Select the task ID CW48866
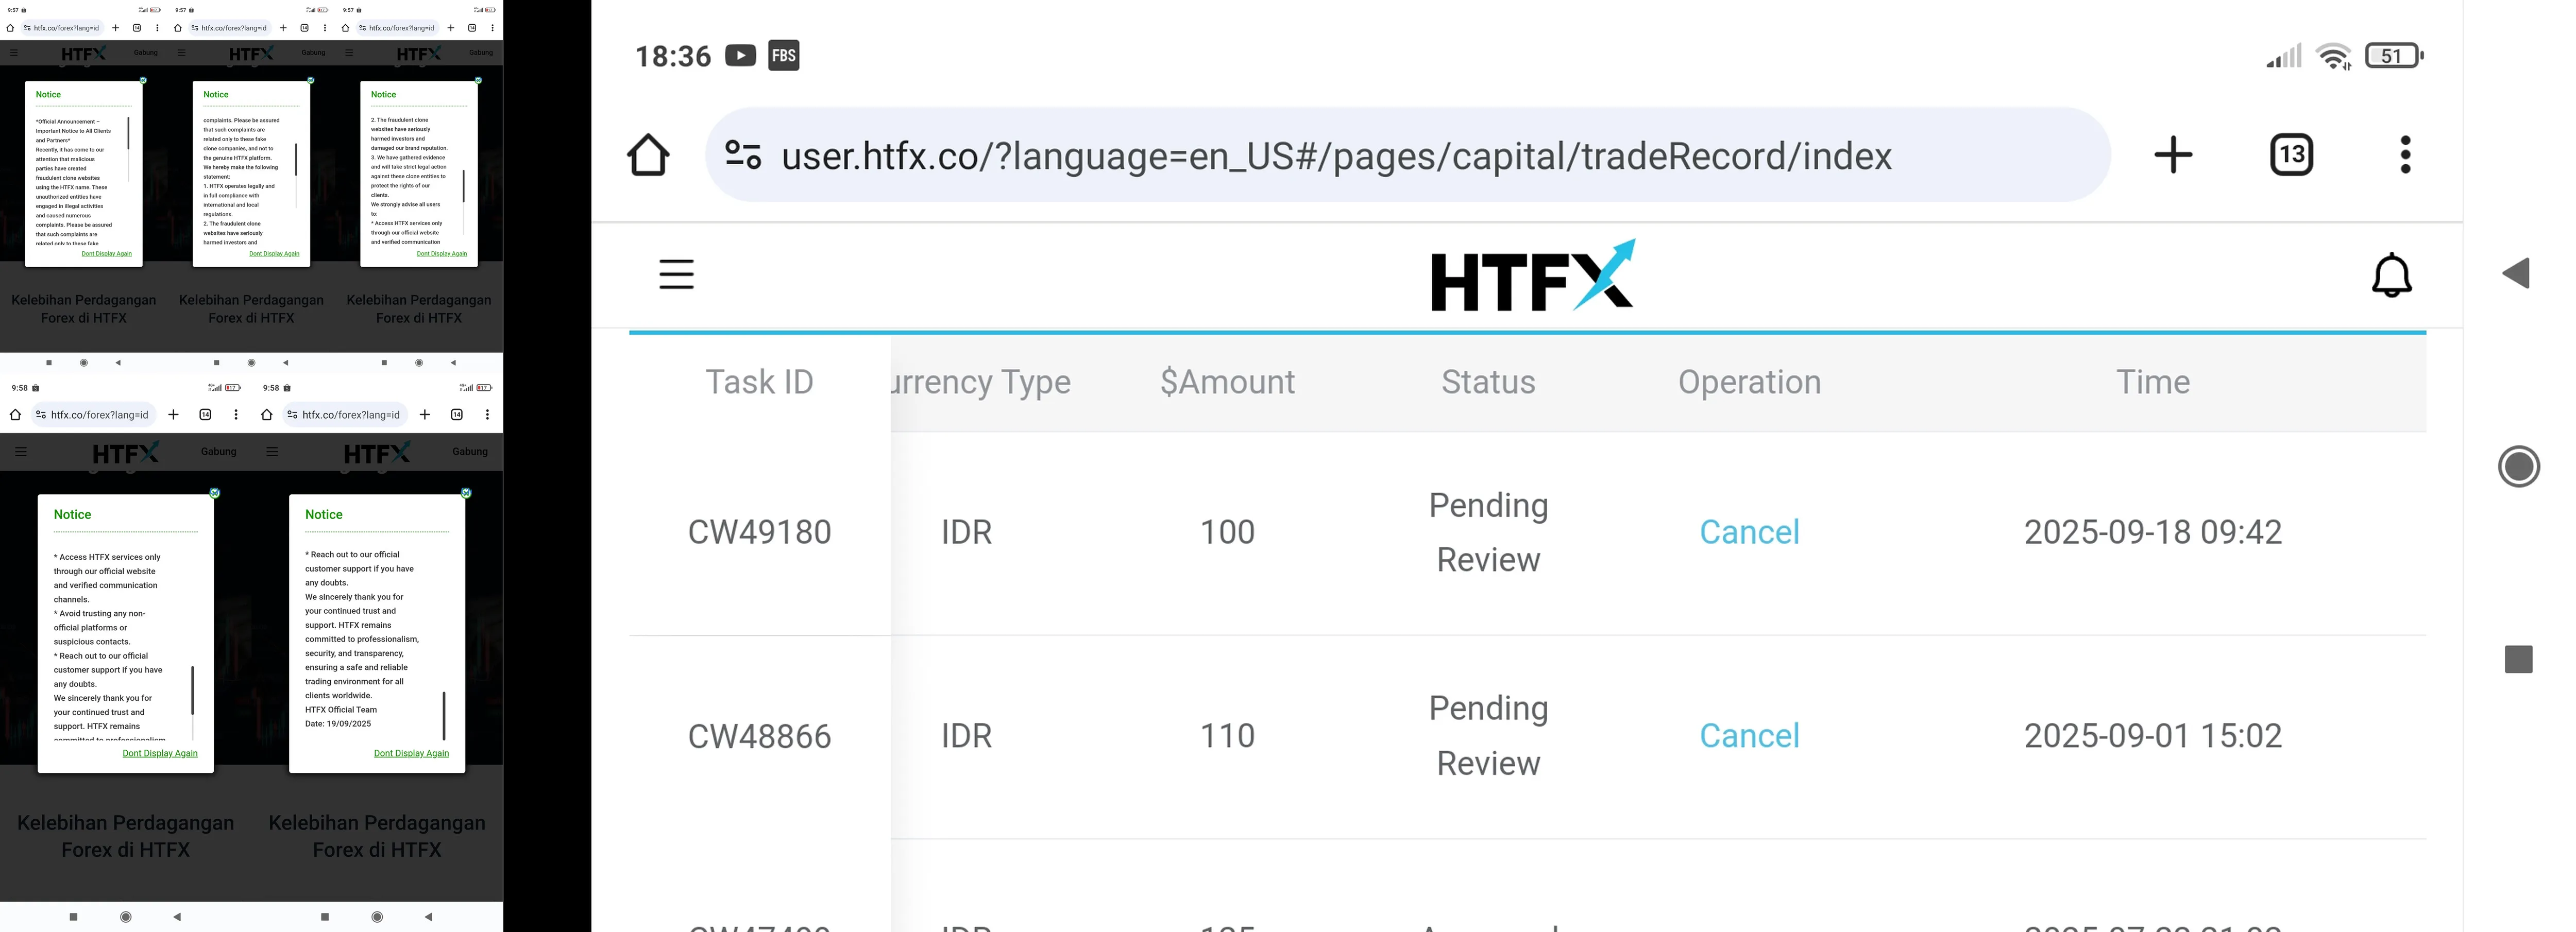The width and height of the screenshot is (2576, 932). tap(759, 736)
